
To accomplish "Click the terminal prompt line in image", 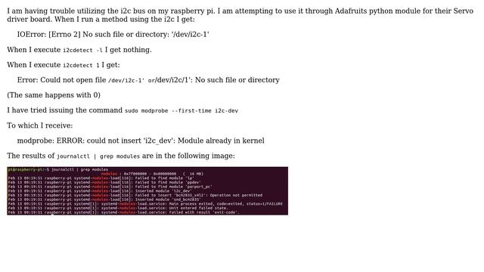I will (x=58, y=169).
